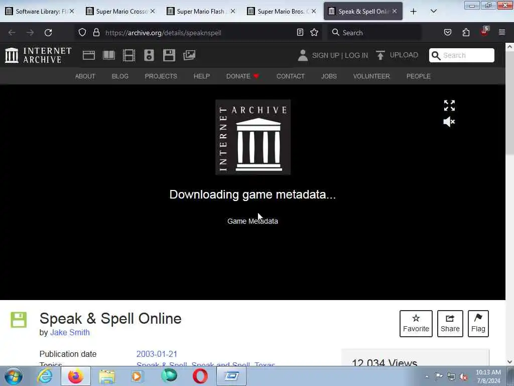Click the Flag button
514x386 pixels.
pos(478,323)
